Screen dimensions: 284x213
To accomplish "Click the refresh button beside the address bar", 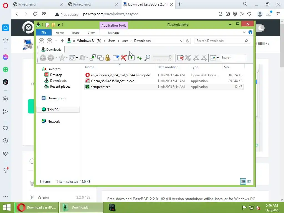I will click(x=187, y=41).
